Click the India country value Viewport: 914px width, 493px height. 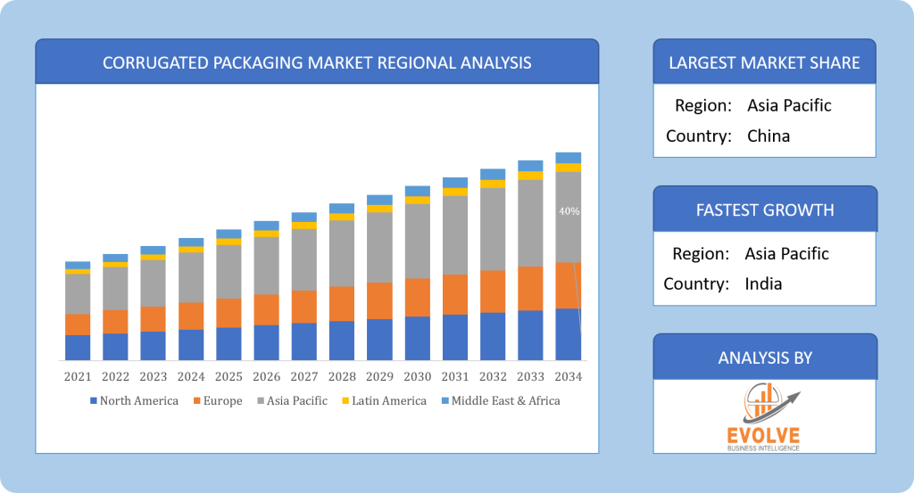pyautogui.click(x=763, y=284)
